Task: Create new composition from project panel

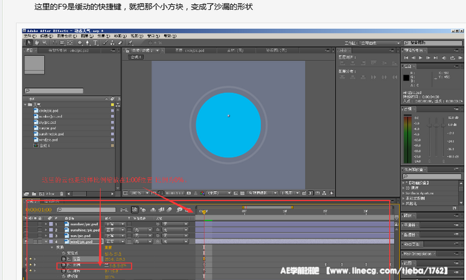Action: [41, 194]
